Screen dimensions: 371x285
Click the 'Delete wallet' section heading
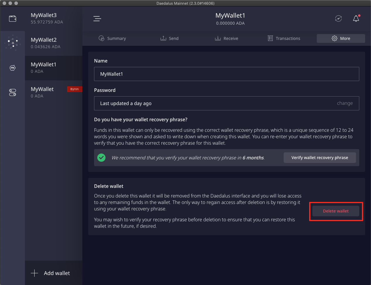(109, 186)
